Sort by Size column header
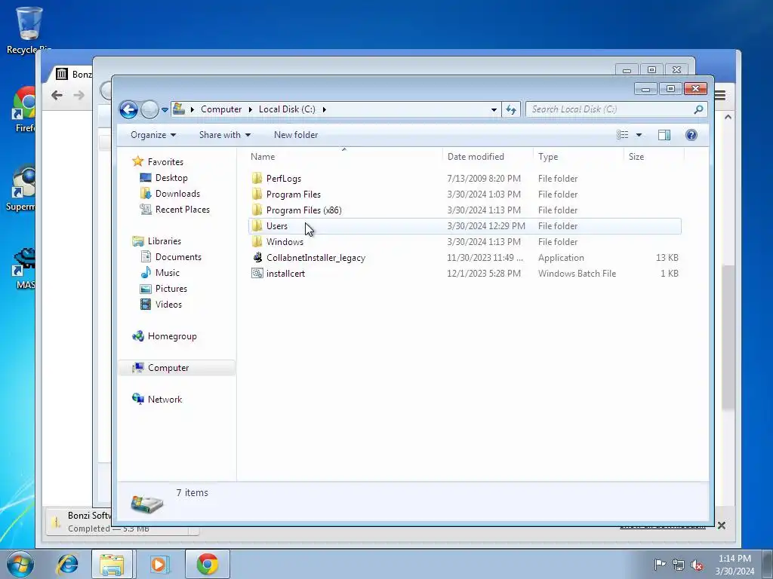The height and width of the screenshot is (579, 773). point(654,157)
